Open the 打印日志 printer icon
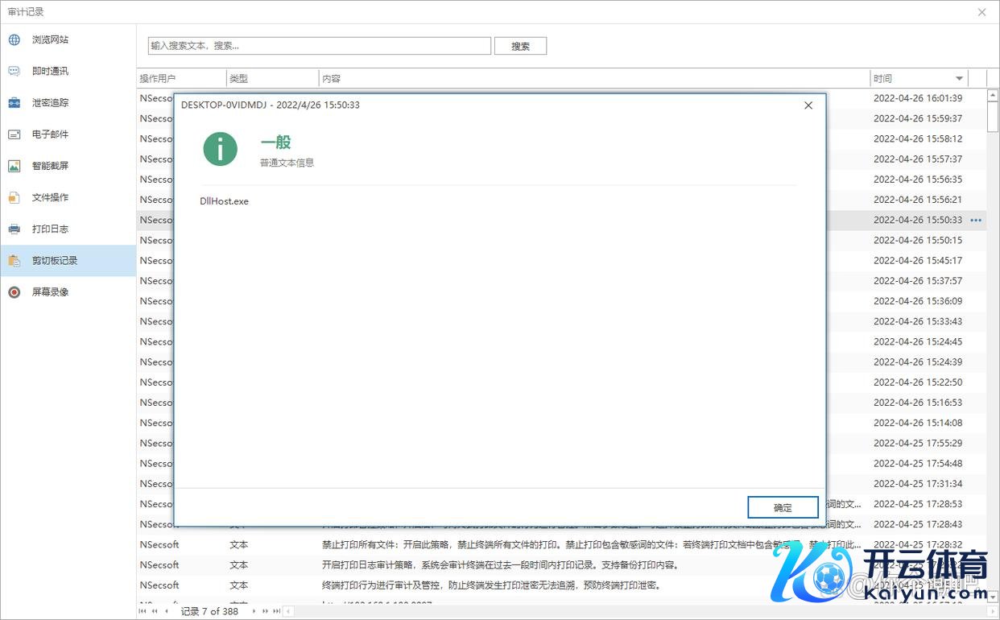Screen dimensions: 1000x620 pos(14,229)
